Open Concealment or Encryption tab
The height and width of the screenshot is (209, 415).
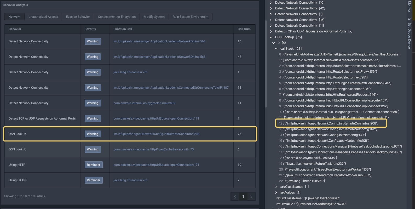click(x=117, y=17)
